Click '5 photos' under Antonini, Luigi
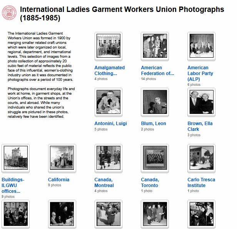 pos(101,129)
